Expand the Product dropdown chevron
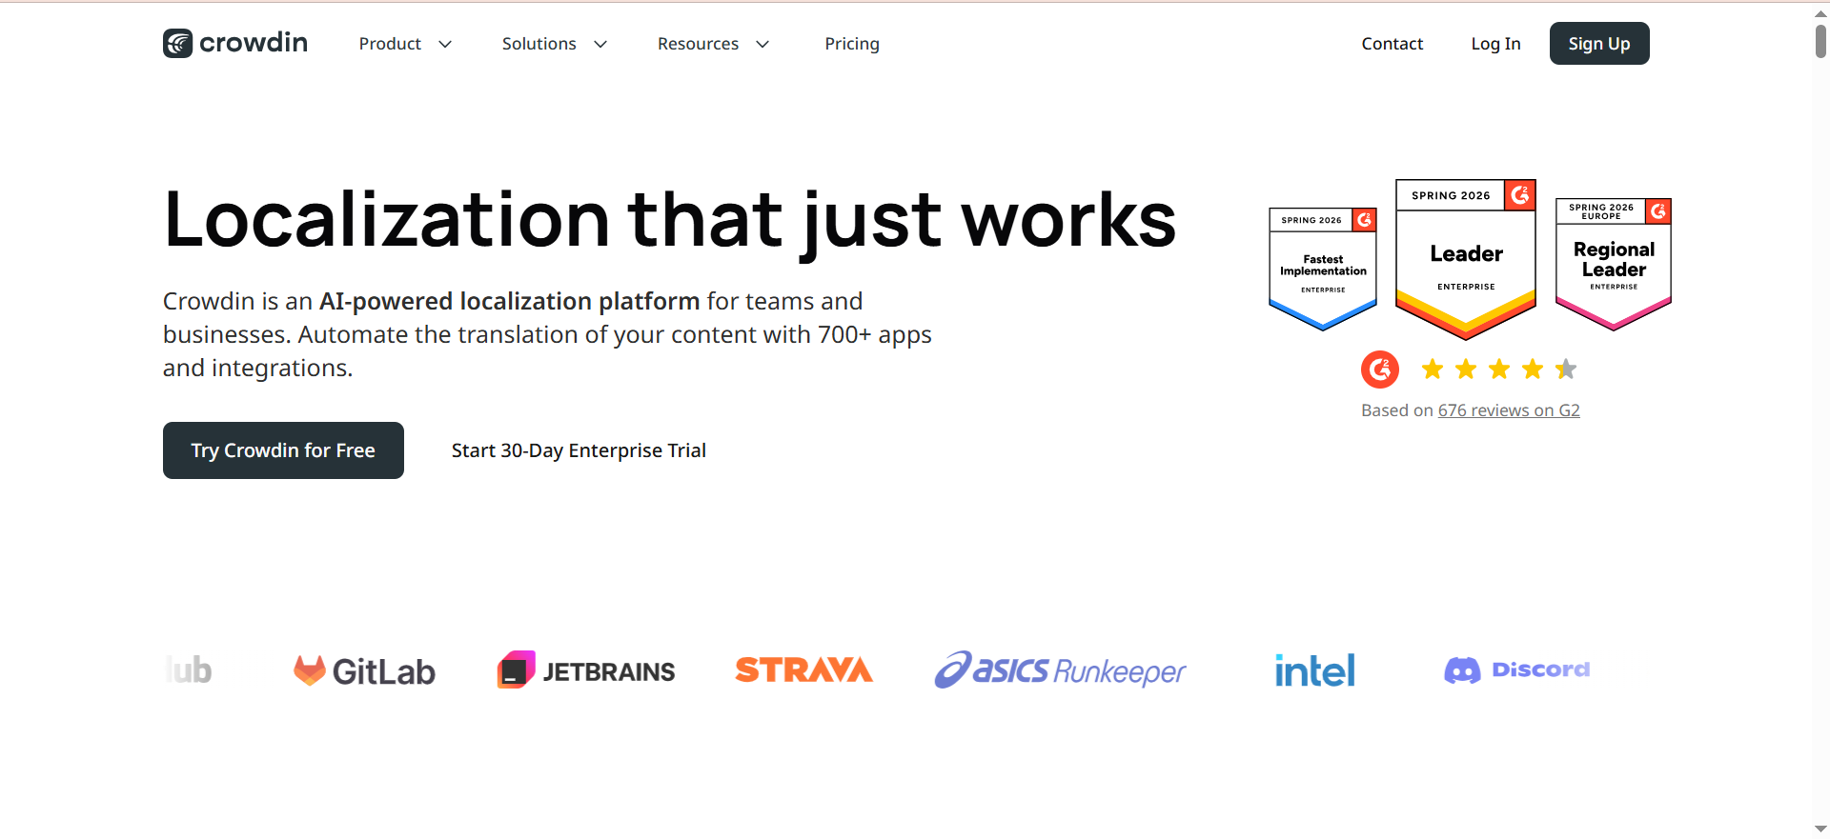Screen dimensions: 1830x839 point(445,44)
